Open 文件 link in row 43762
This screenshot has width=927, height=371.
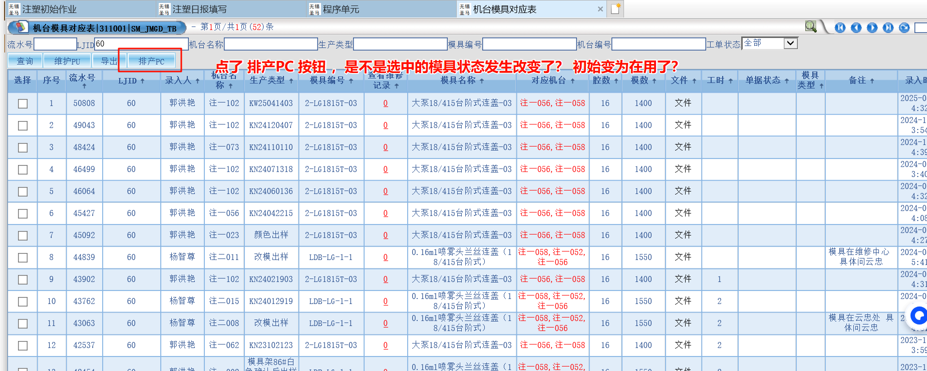coord(683,301)
